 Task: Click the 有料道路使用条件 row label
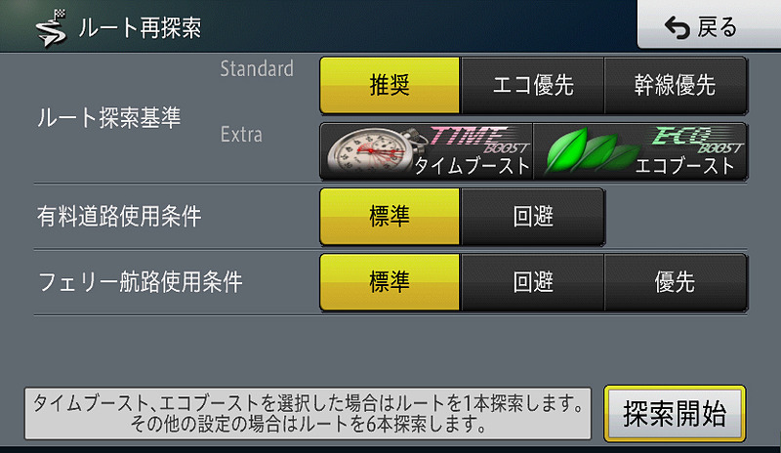(x=119, y=217)
